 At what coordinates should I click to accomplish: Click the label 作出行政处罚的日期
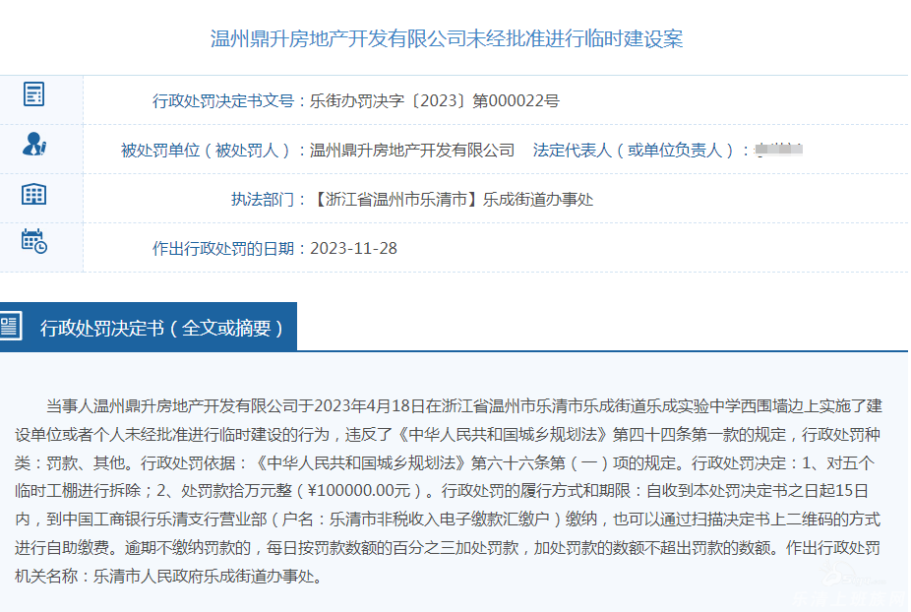click(223, 249)
